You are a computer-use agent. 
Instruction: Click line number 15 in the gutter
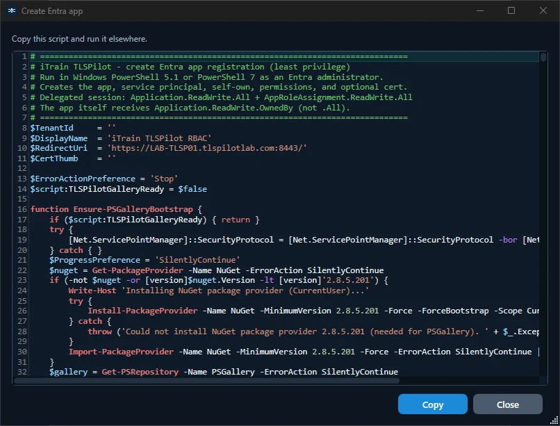[x=22, y=199]
